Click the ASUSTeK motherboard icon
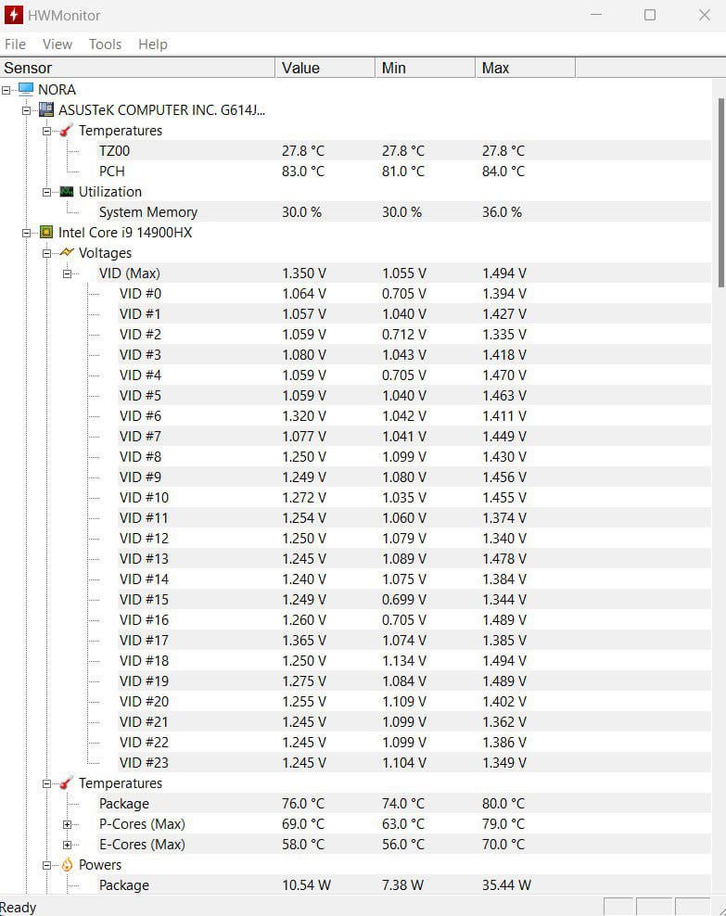The width and height of the screenshot is (726, 916). point(46,109)
